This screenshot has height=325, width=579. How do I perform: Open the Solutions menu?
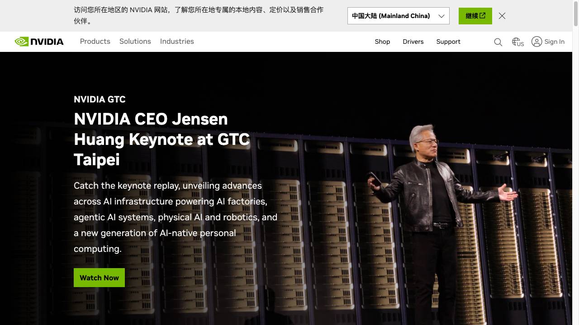point(135,42)
